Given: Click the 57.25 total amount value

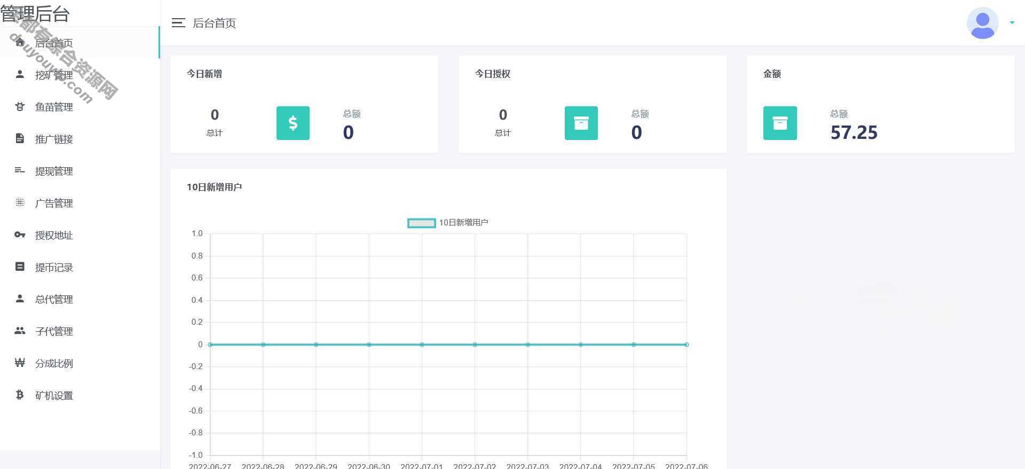Looking at the screenshot, I should pyautogui.click(x=854, y=132).
